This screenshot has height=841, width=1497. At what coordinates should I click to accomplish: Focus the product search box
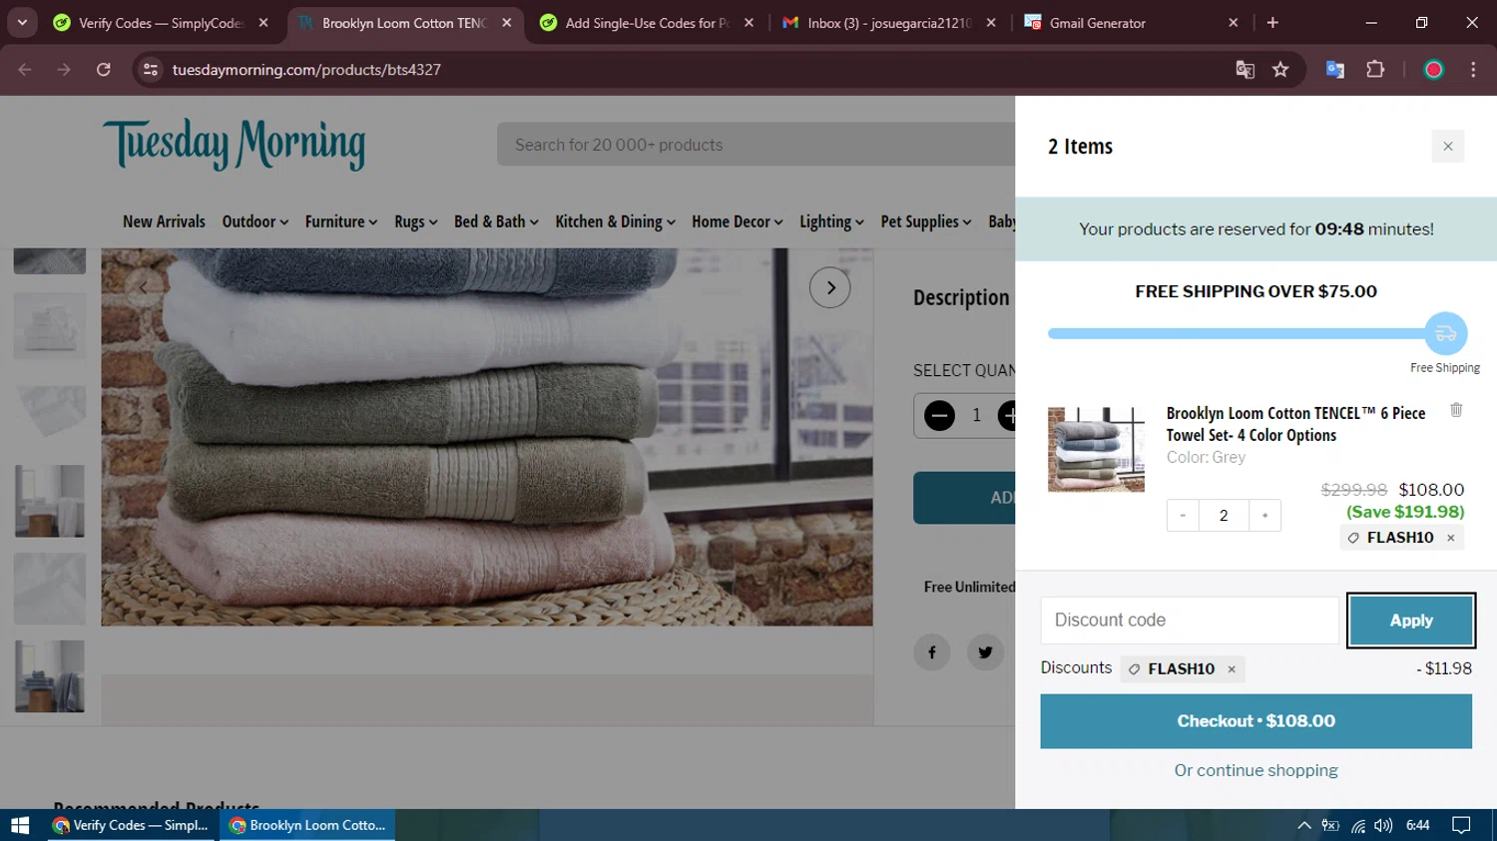[x=755, y=145]
